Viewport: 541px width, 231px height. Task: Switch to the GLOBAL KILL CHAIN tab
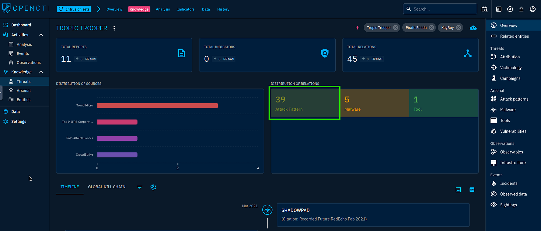107,187
